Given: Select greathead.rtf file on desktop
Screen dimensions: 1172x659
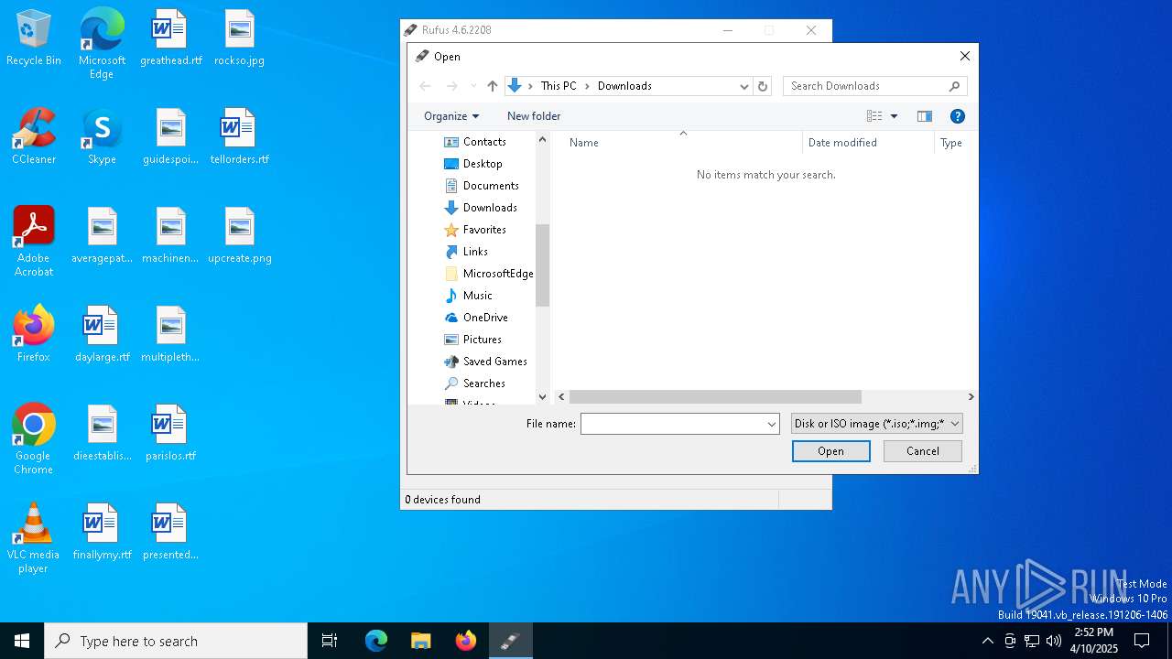Looking at the screenshot, I should pos(170,38).
